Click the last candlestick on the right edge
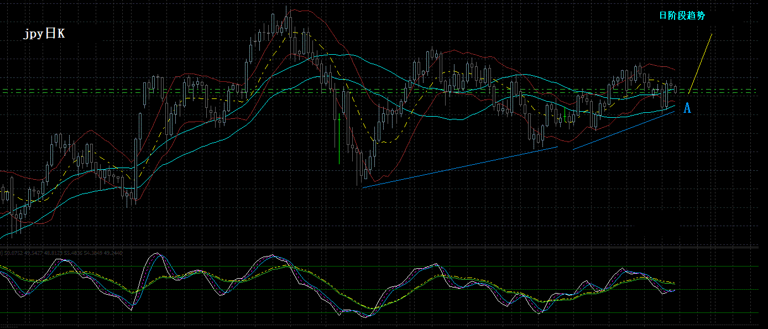The height and width of the screenshot is (329, 768). point(675,88)
